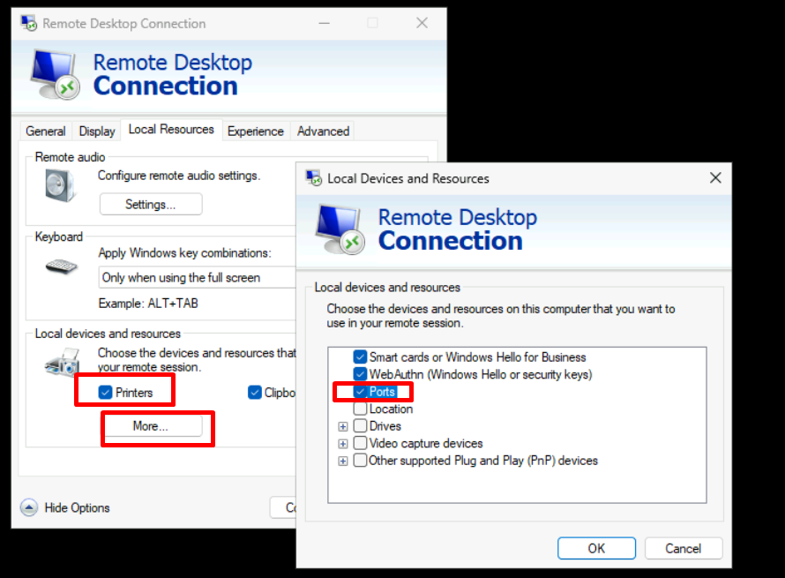Toggle the Printers checkbox

[x=105, y=392]
